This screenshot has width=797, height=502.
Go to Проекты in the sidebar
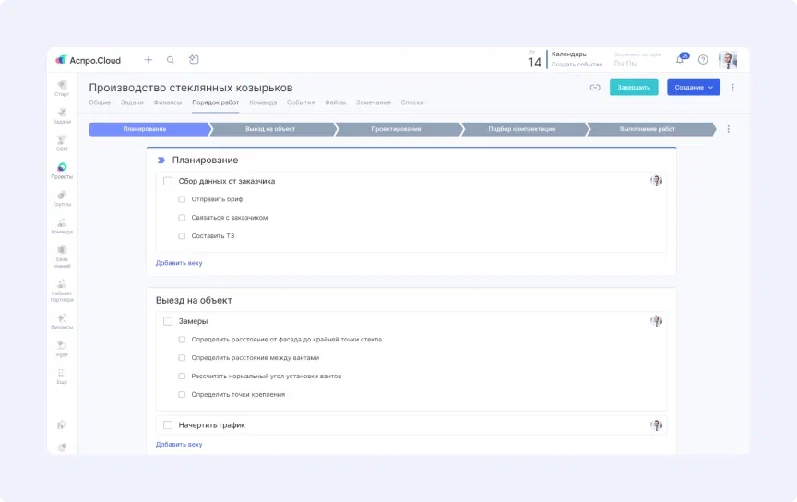(62, 171)
